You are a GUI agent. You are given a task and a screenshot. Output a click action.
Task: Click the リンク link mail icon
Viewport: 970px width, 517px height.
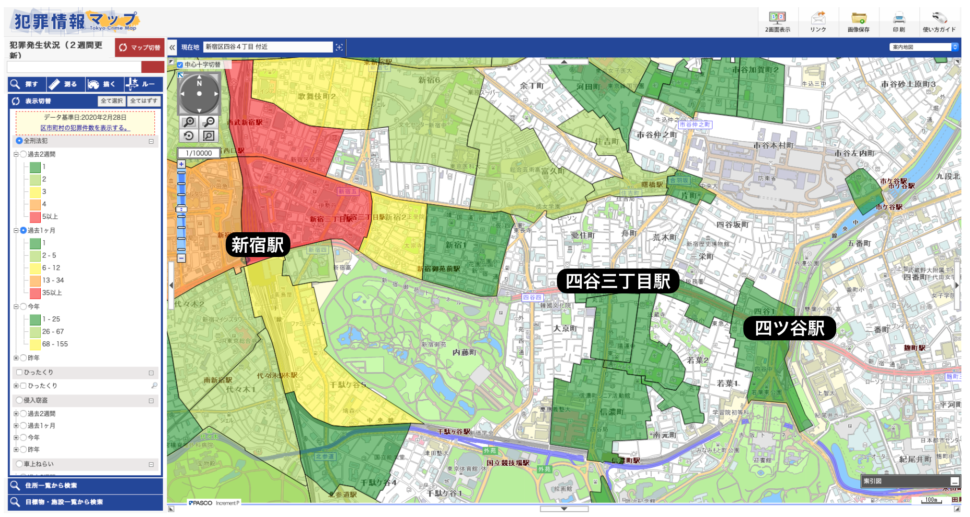[x=818, y=22]
